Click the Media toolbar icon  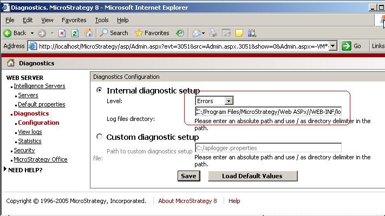point(180,33)
